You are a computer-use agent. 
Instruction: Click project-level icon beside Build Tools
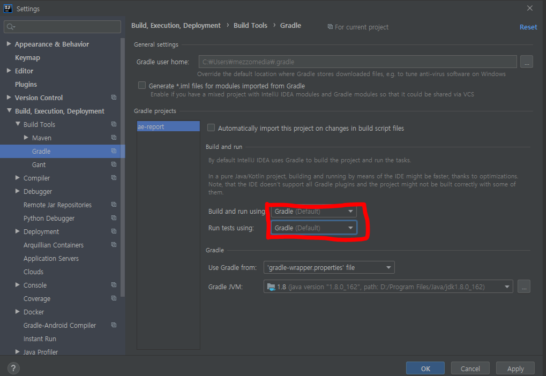114,124
